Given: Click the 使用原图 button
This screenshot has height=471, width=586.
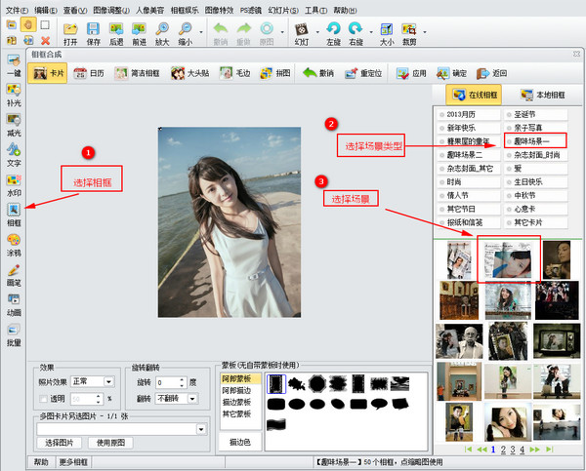Looking at the screenshot, I should tap(110, 443).
